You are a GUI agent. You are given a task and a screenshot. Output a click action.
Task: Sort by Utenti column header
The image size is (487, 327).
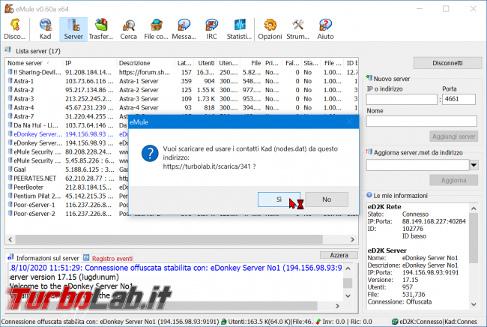pos(205,63)
